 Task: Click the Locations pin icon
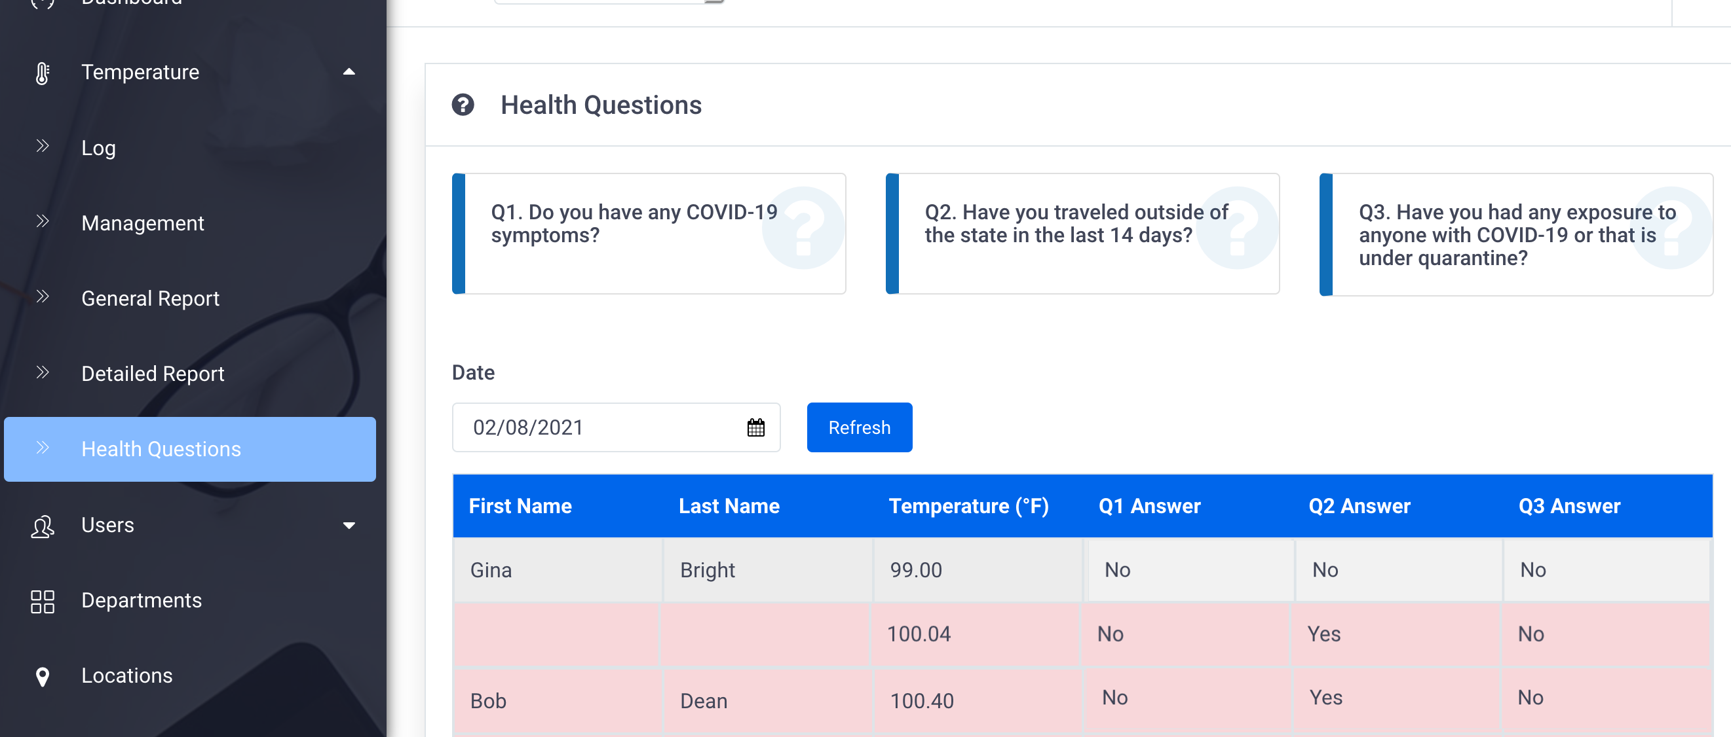[x=43, y=677]
